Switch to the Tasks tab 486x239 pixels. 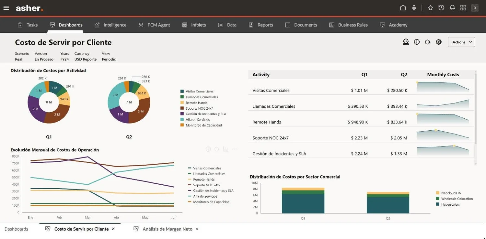click(x=28, y=25)
